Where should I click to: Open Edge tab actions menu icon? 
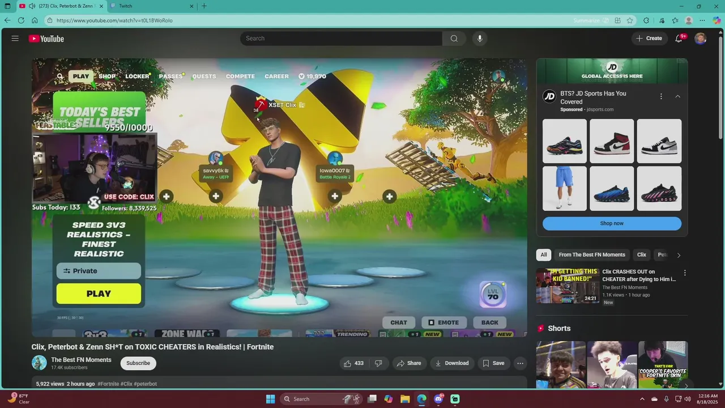pos(7,6)
